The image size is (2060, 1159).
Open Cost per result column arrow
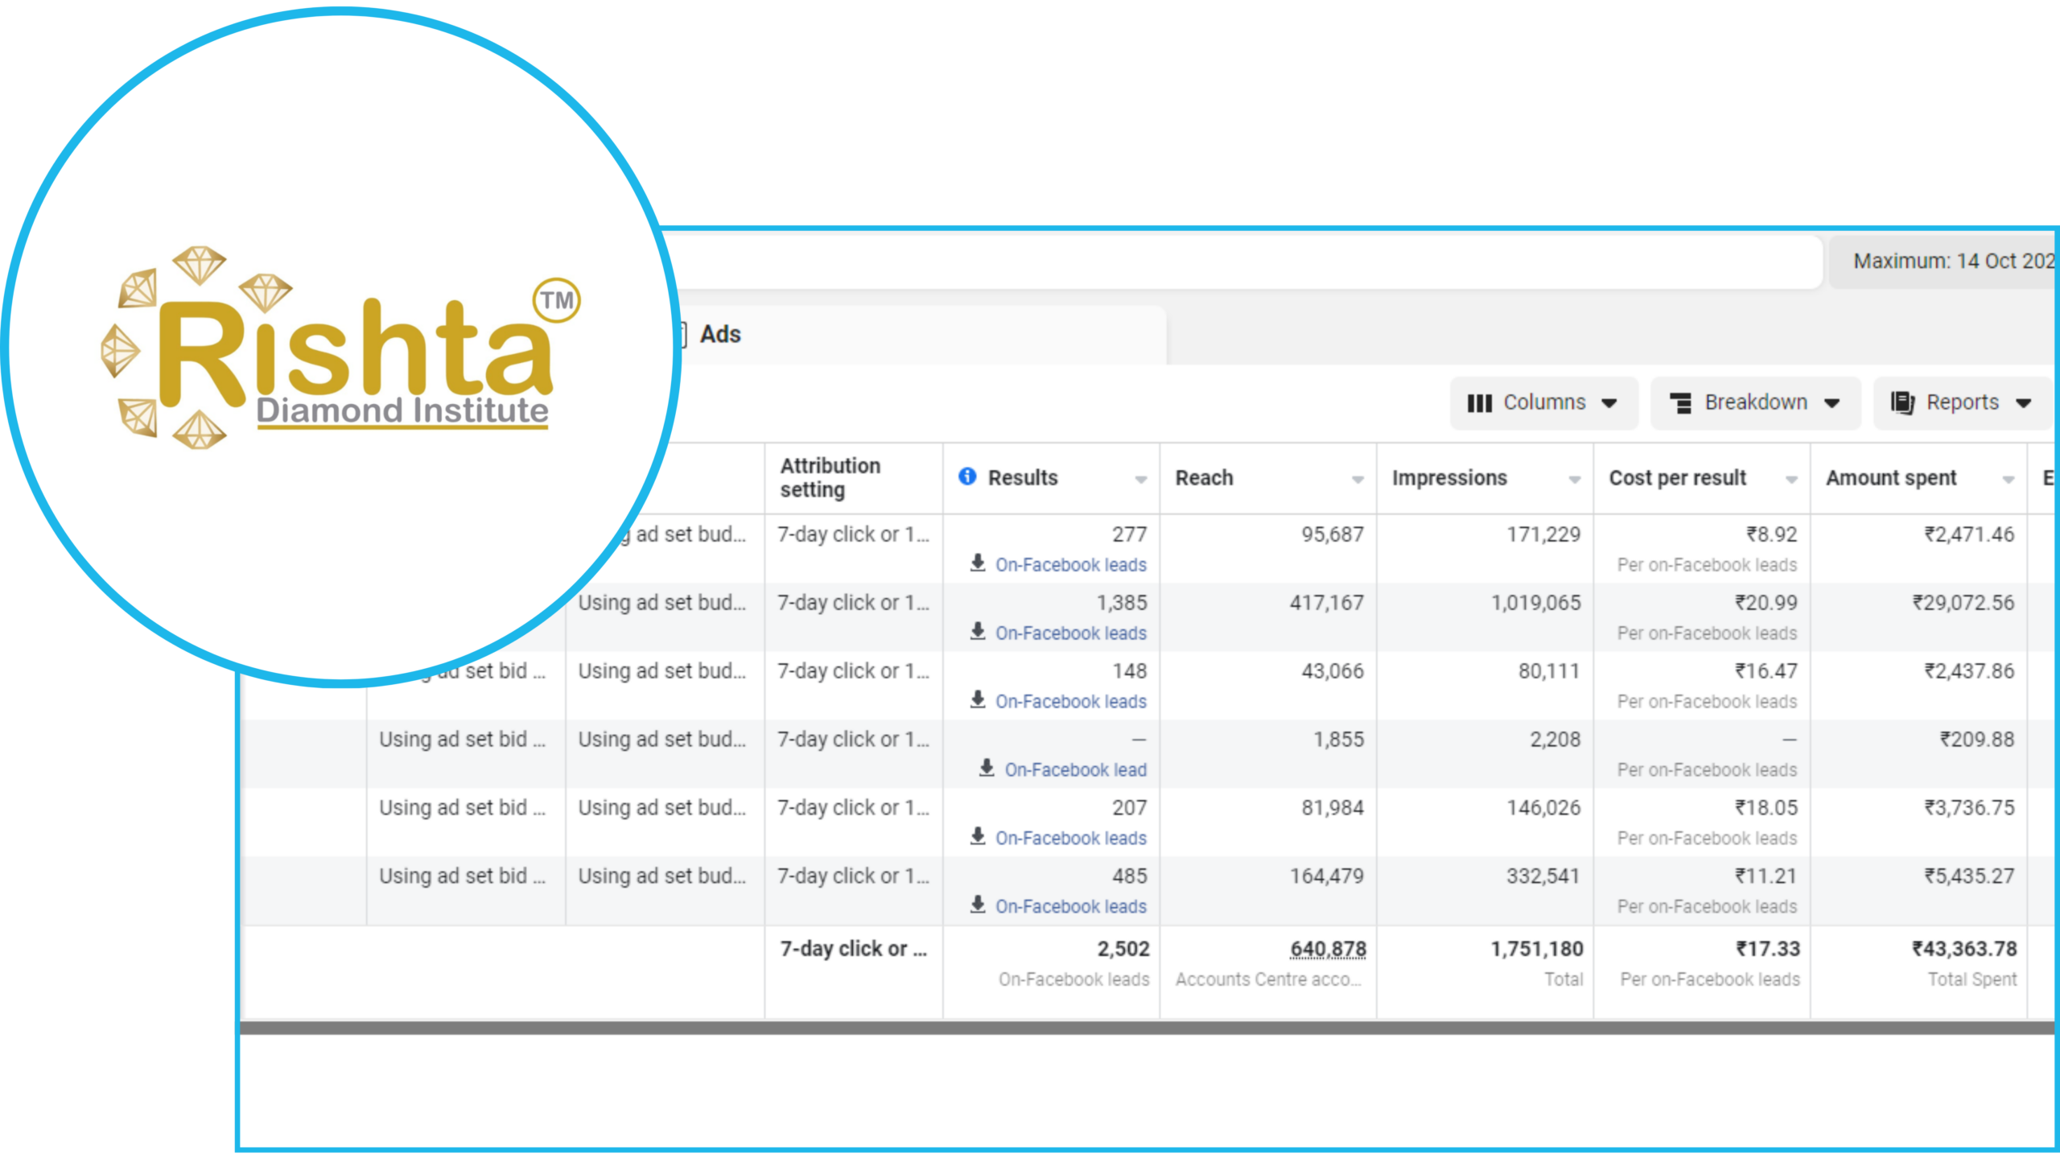tap(1791, 480)
